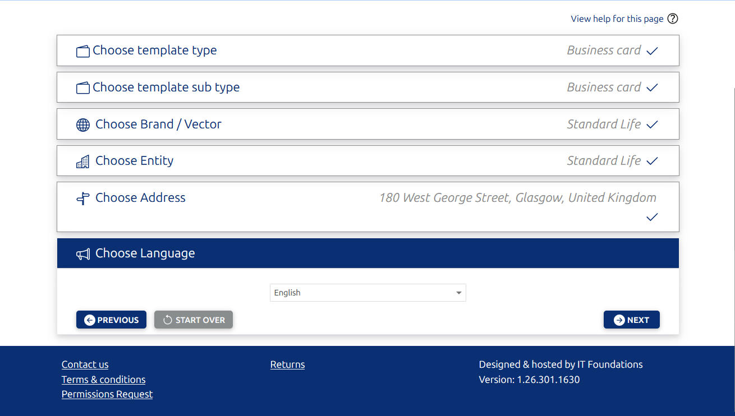735x416 pixels.
Task: Open the Contact us link
Action: 85,364
